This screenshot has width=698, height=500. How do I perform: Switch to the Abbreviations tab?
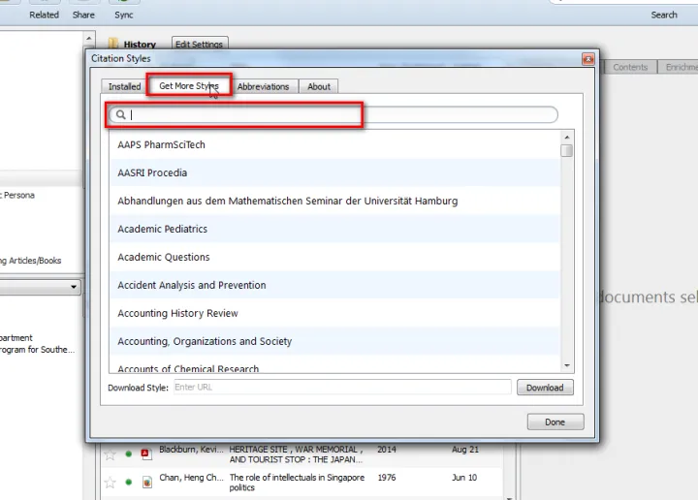(263, 86)
